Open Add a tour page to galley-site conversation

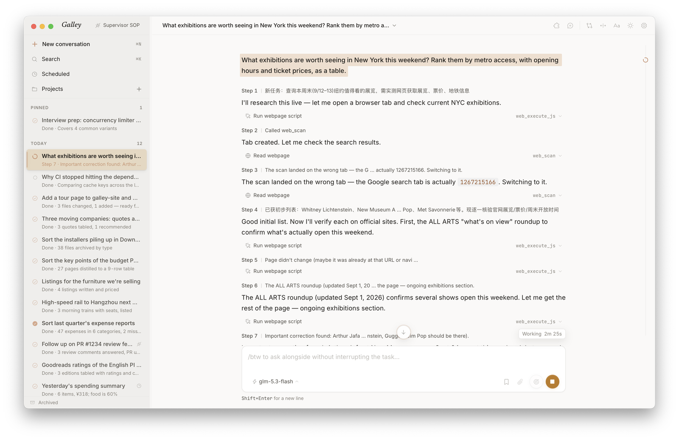point(87,202)
